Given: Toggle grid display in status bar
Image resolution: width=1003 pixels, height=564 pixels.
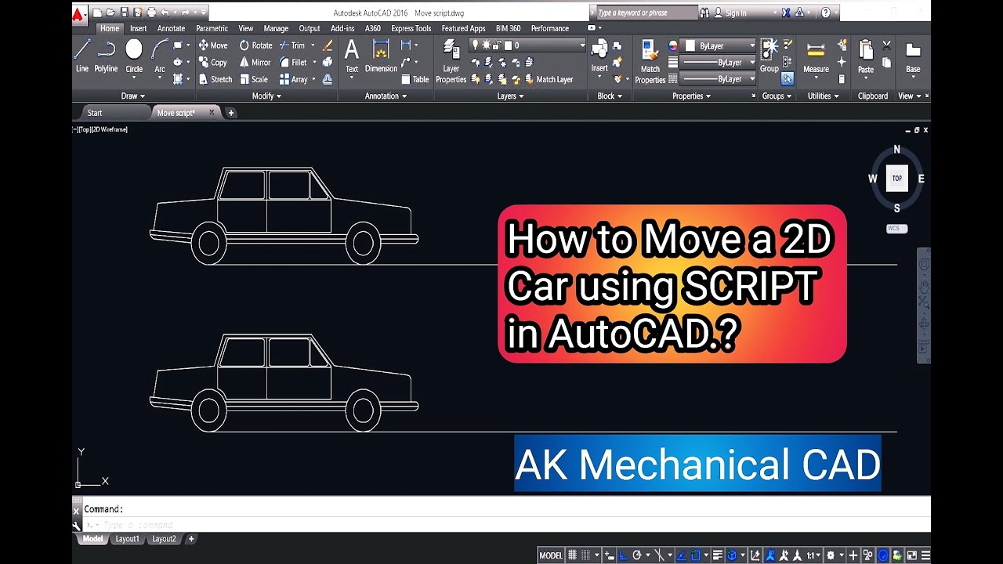Looking at the screenshot, I should coord(573,555).
